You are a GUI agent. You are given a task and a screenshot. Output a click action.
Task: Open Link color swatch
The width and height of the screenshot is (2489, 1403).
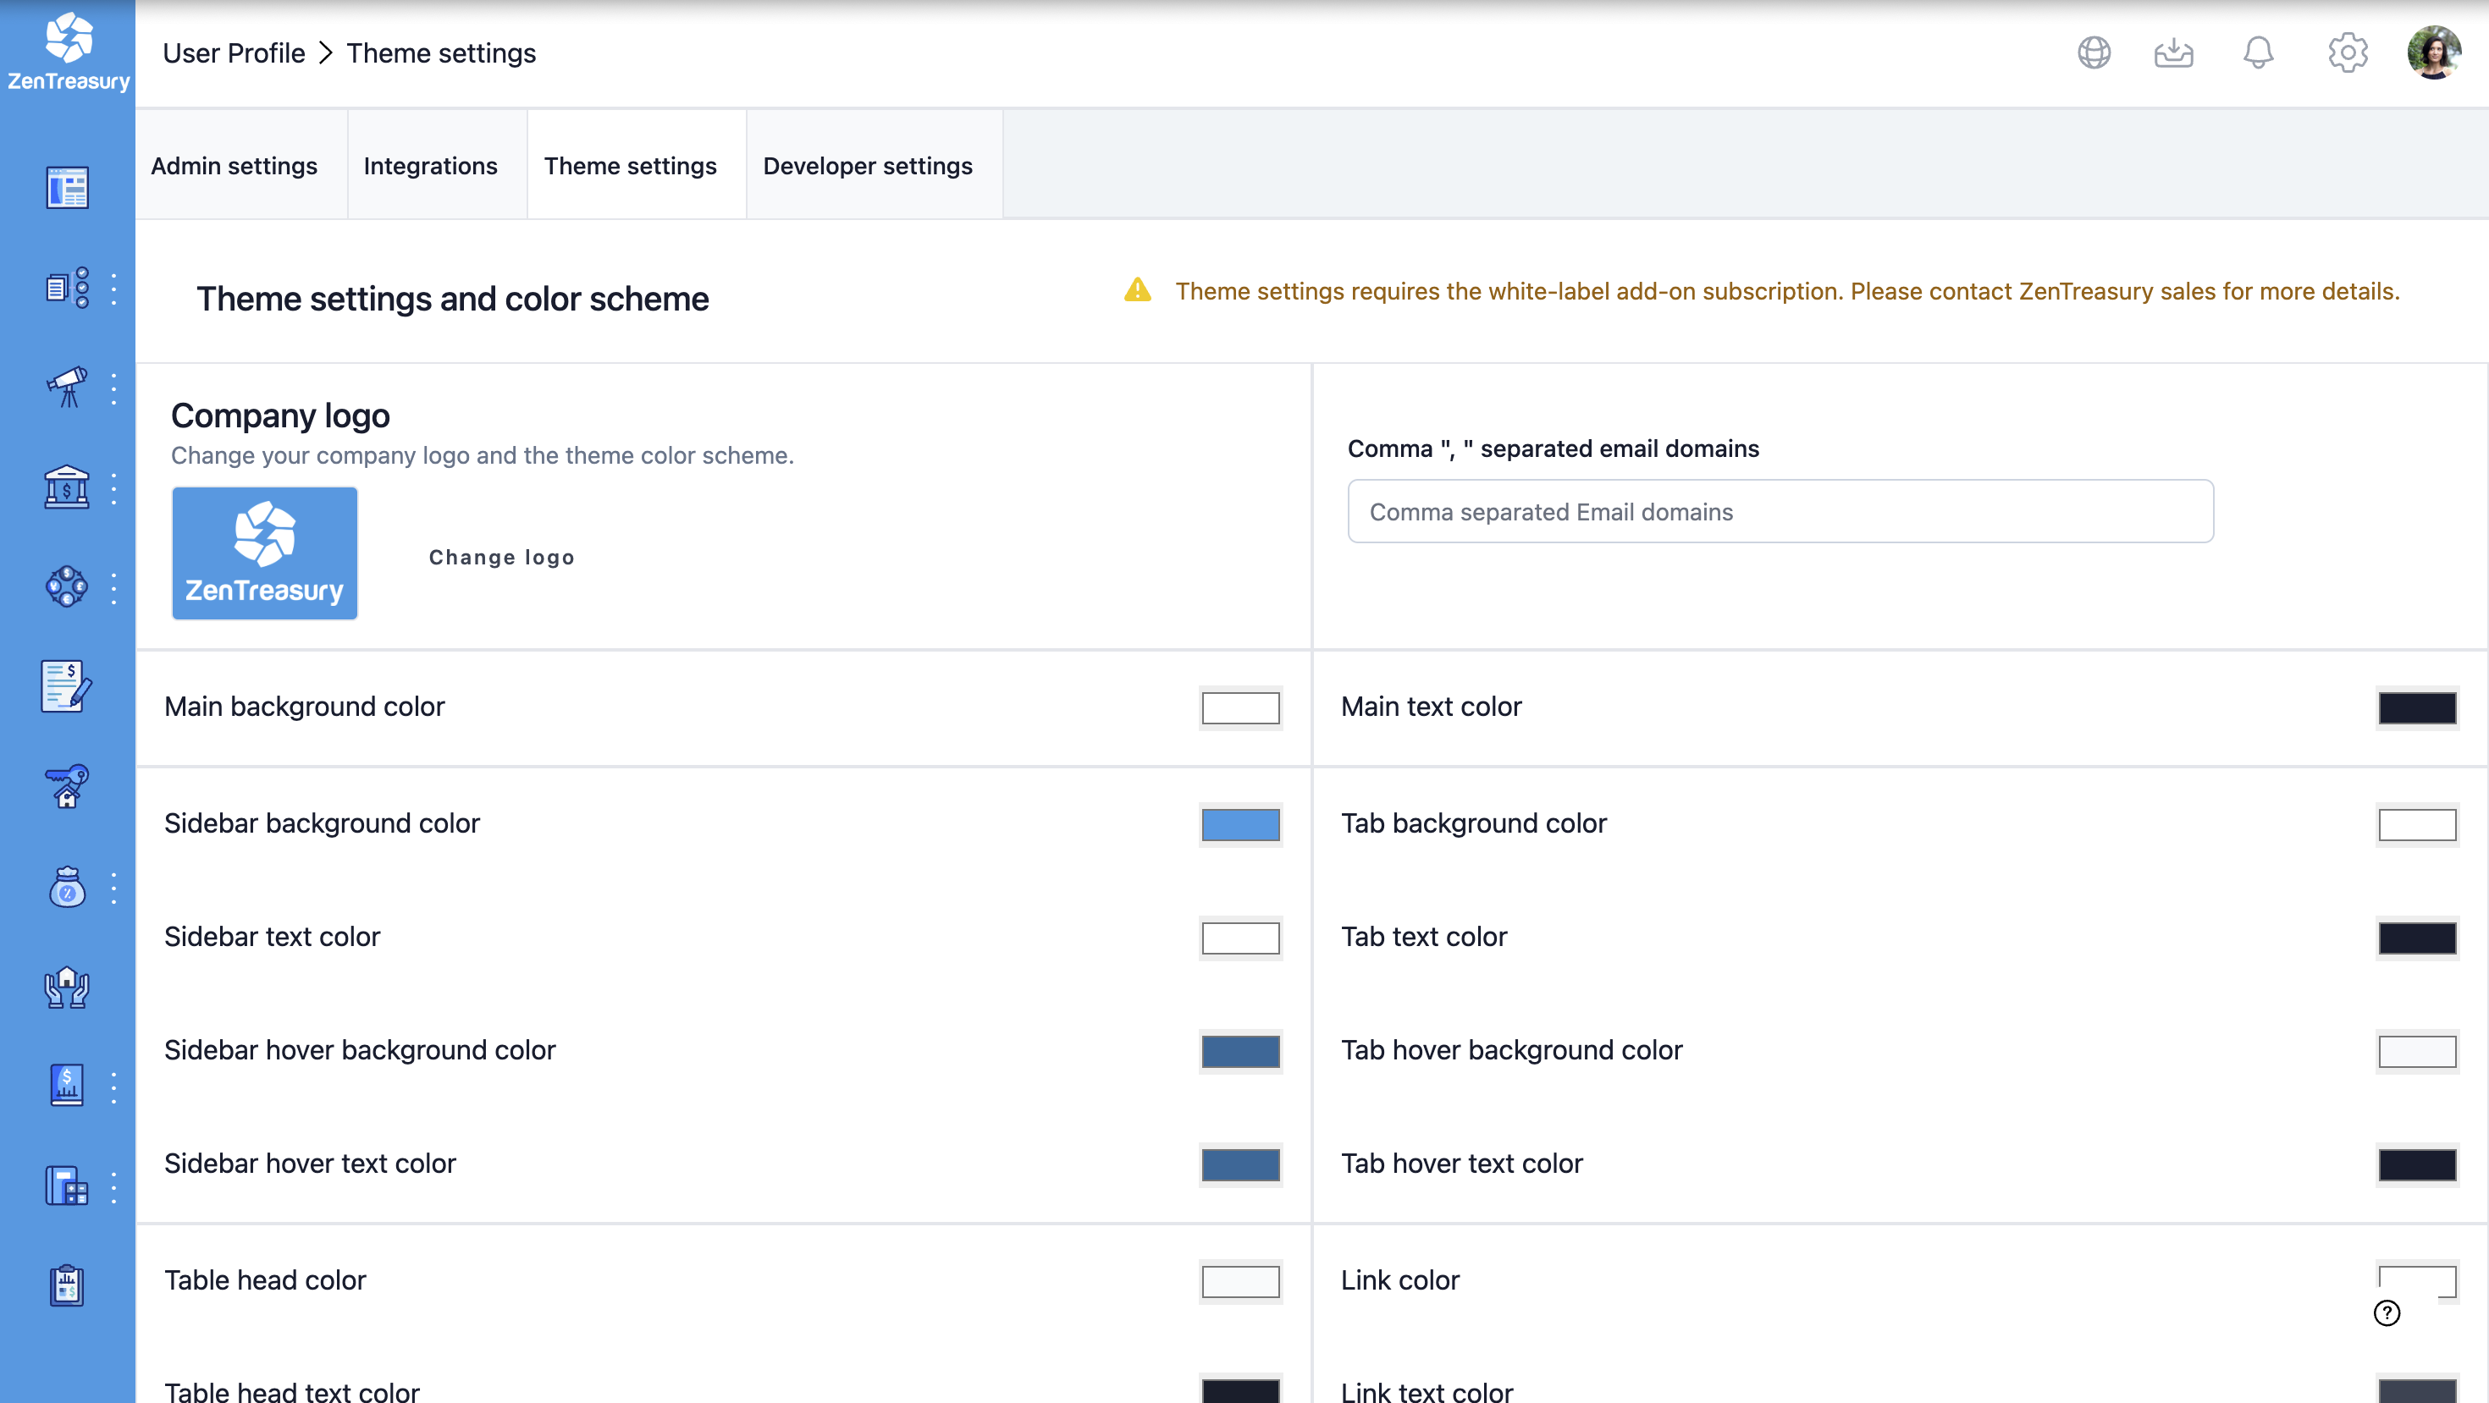2416,1279
